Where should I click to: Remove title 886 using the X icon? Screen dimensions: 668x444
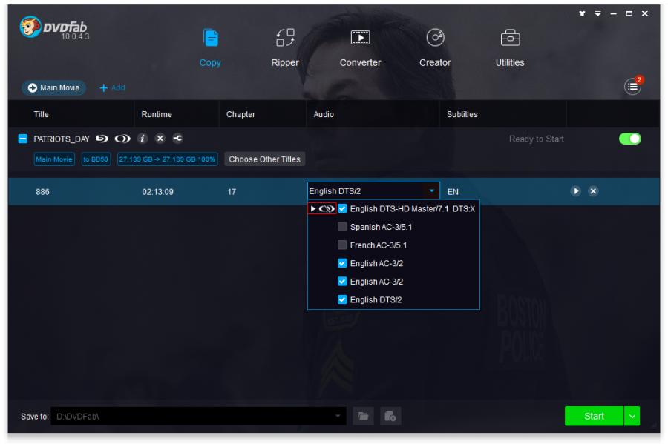point(593,191)
